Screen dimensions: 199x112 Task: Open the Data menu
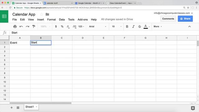(x=62, y=20)
